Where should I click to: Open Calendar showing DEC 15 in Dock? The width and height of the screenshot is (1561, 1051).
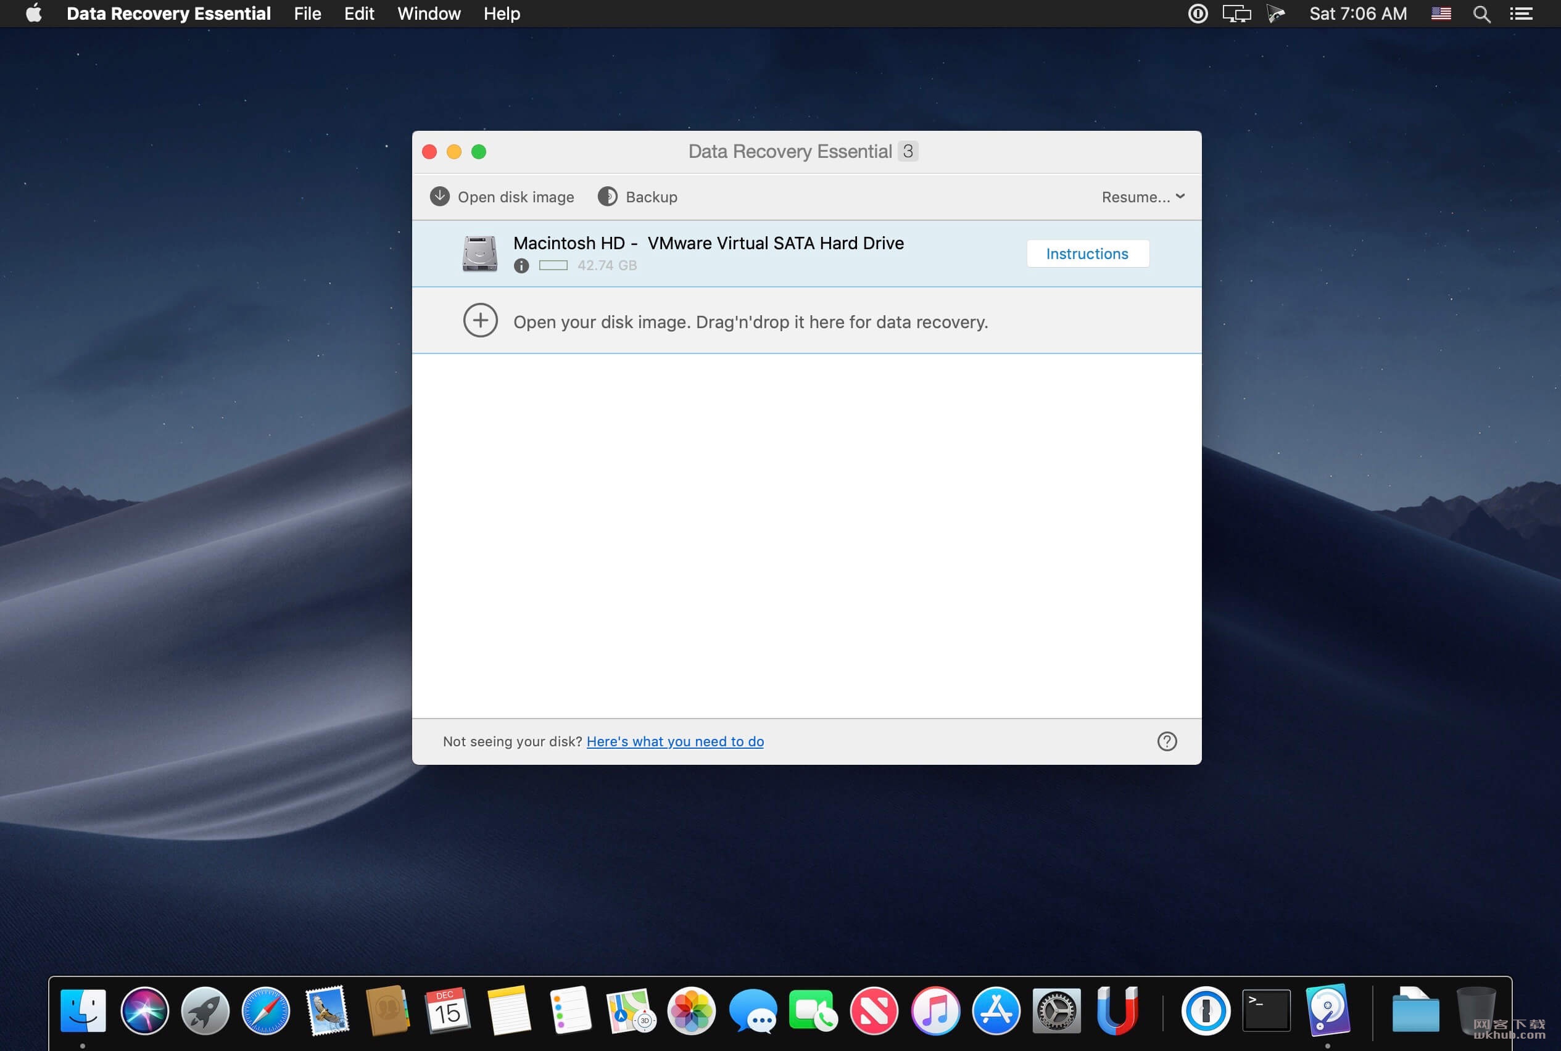click(x=448, y=1010)
